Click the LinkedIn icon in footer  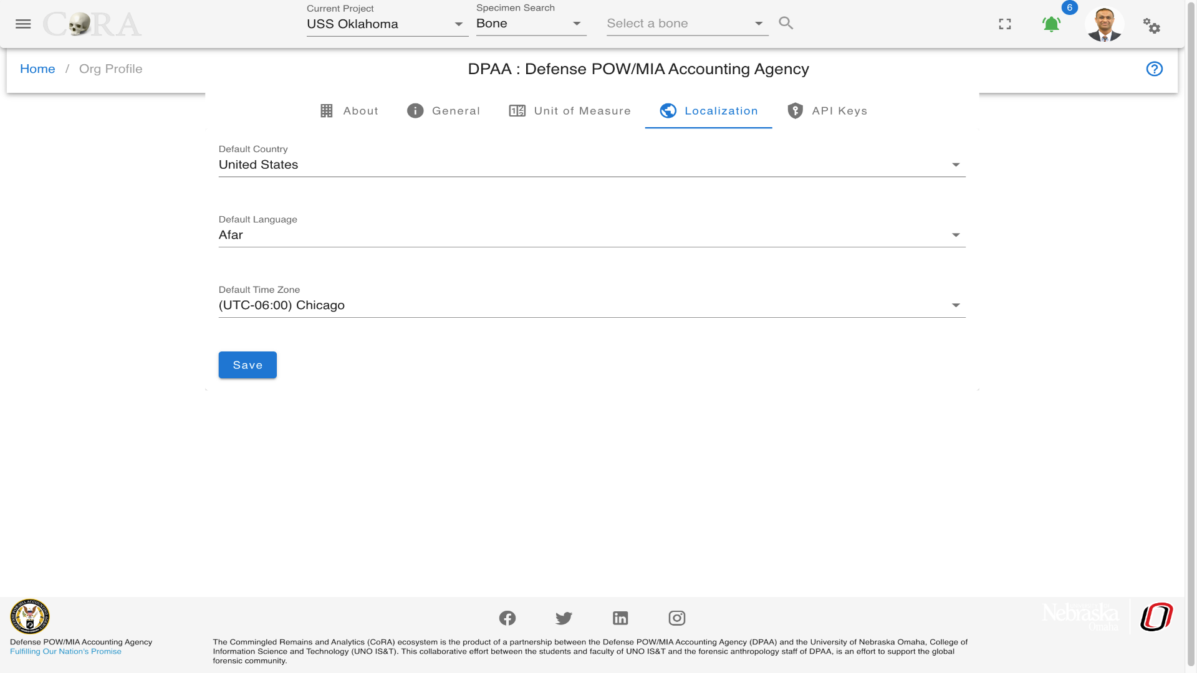620,618
